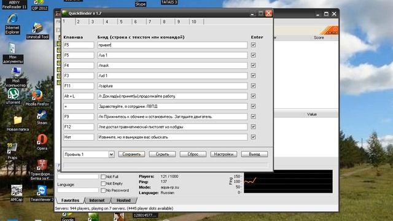Click the bind field containing привет
The image size is (393, 221).
click(173, 45)
